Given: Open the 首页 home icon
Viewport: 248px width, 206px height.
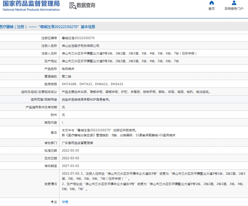Looking at the screenshot, I should click(212, 3).
